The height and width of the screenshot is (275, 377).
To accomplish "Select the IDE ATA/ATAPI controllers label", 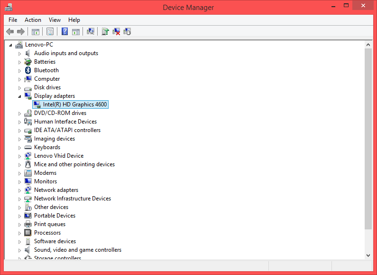I will tap(67, 130).
